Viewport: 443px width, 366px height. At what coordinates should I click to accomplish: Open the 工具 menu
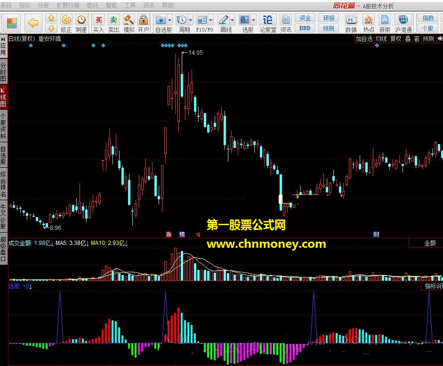pos(130,5)
